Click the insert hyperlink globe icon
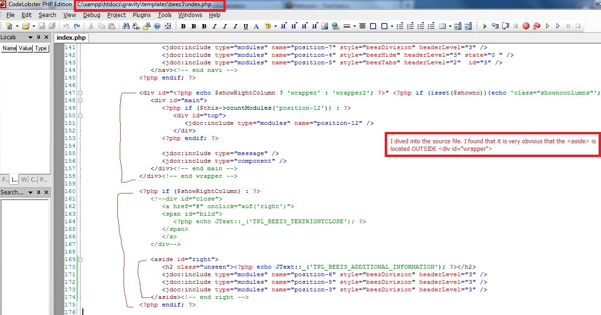 335,26
